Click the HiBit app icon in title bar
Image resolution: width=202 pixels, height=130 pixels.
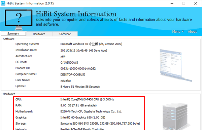[x=3, y=3]
